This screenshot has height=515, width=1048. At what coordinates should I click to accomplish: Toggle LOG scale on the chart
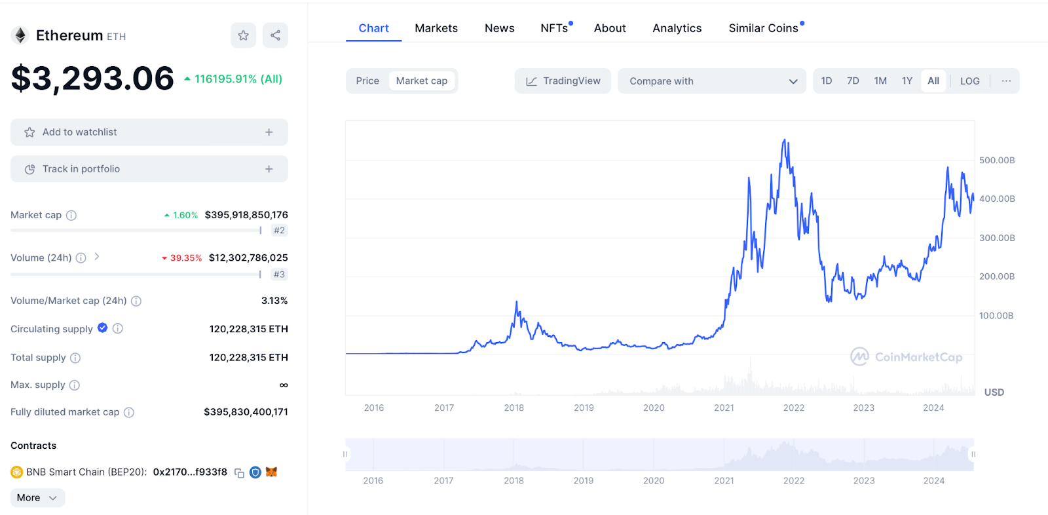click(970, 81)
